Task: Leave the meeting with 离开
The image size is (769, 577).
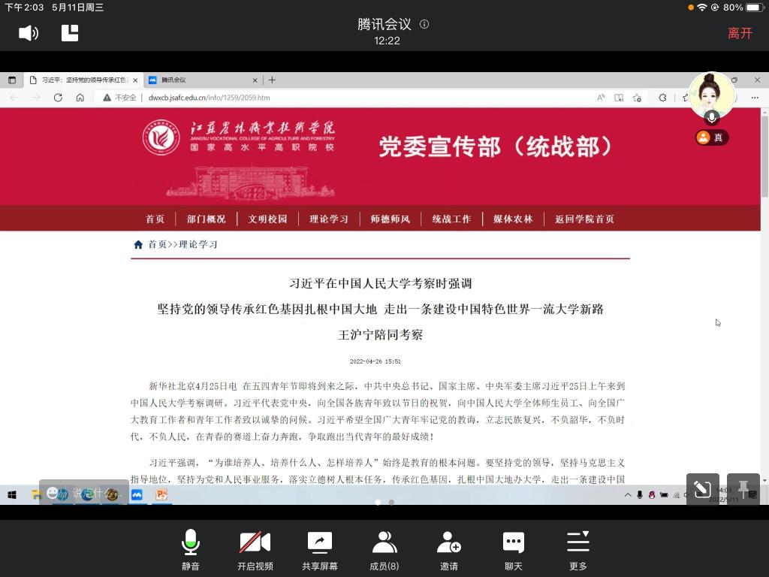Action: 740,33
